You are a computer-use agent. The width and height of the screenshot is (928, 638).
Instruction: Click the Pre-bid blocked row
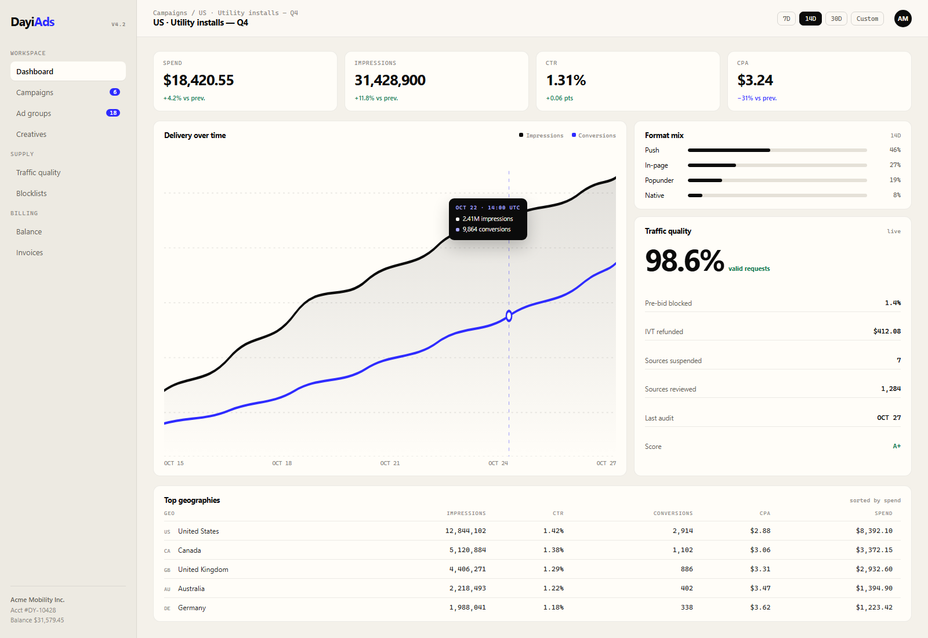coord(773,303)
